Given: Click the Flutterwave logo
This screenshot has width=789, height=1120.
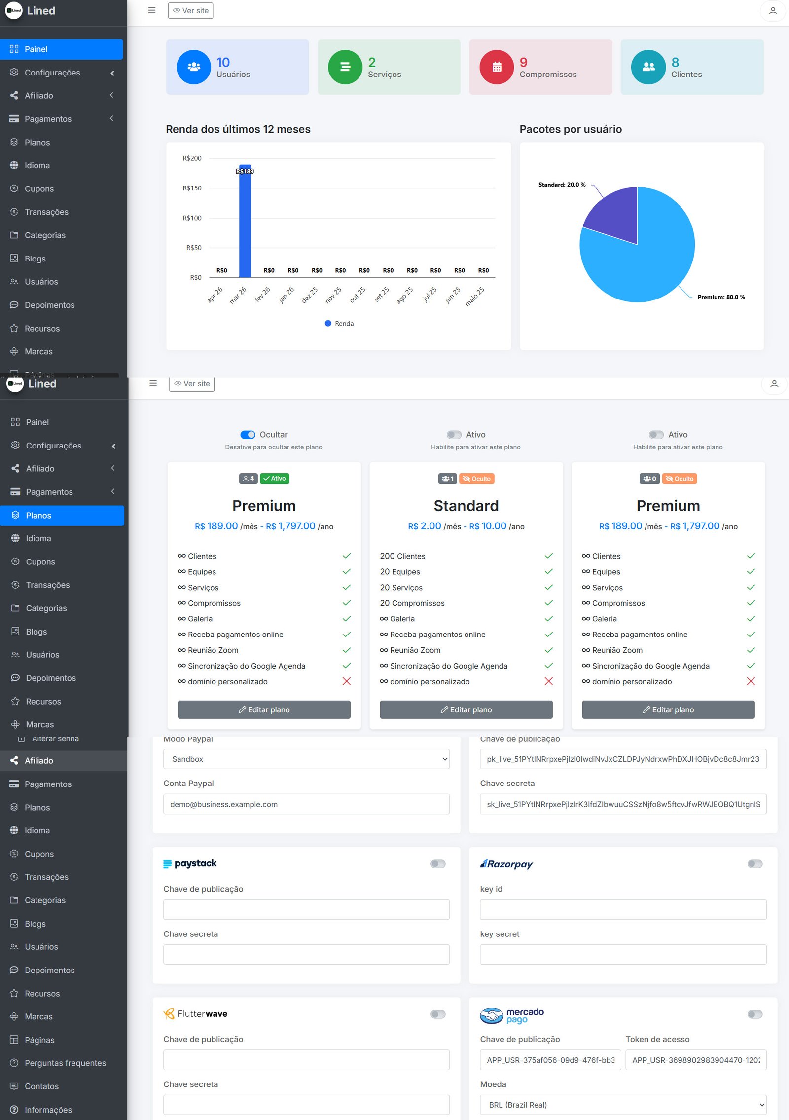Looking at the screenshot, I should click(x=195, y=1014).
